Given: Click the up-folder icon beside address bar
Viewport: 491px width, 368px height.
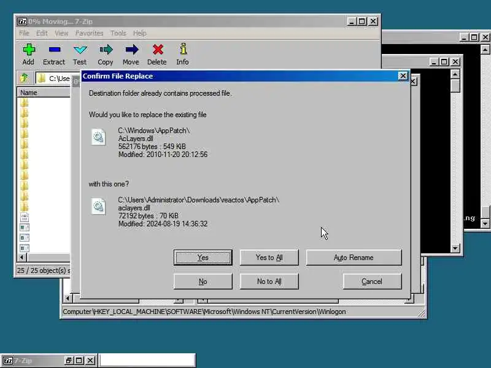Looking at the screenshot, I should [x=24, y=78].
